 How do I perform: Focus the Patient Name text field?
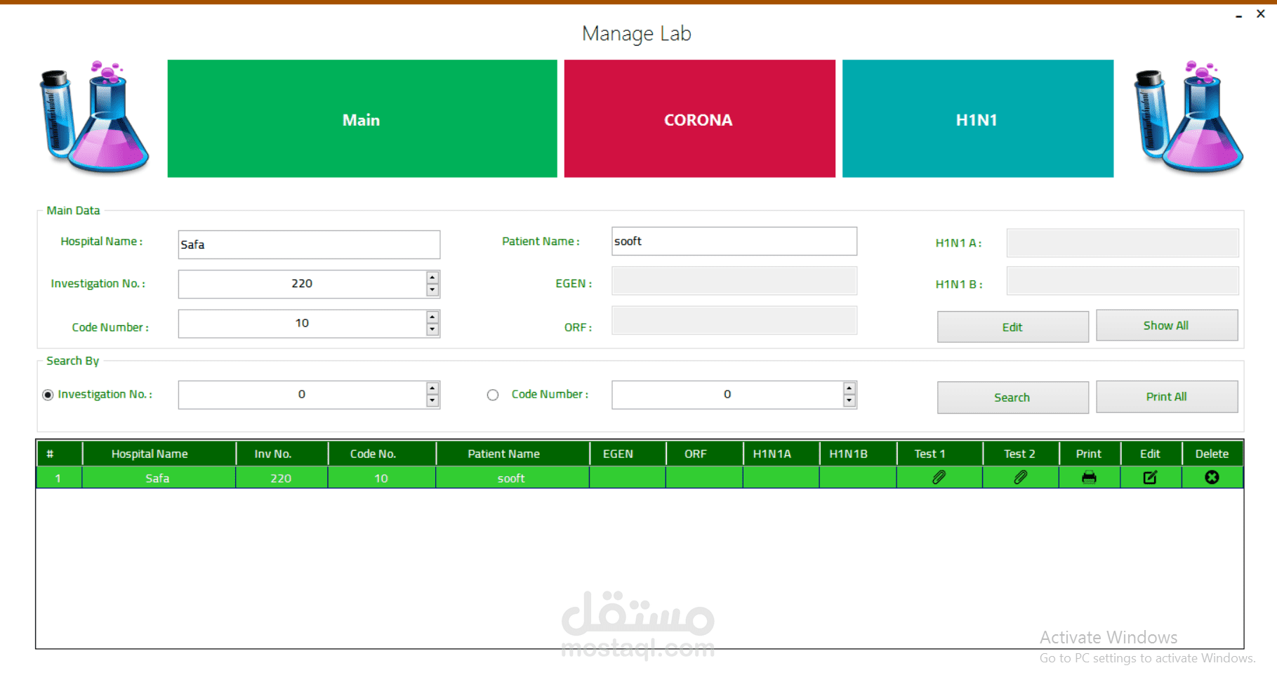click(x=734, y=241)
